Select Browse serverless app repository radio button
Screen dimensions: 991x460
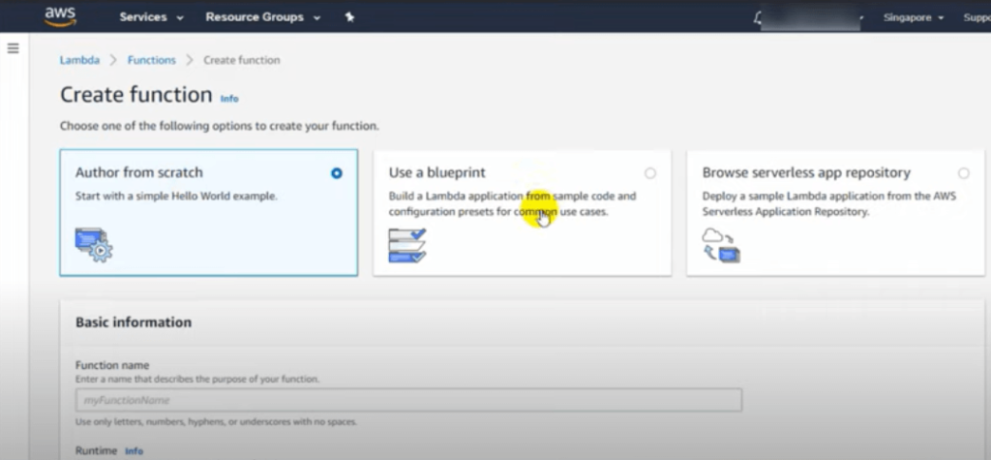(963, 172)
